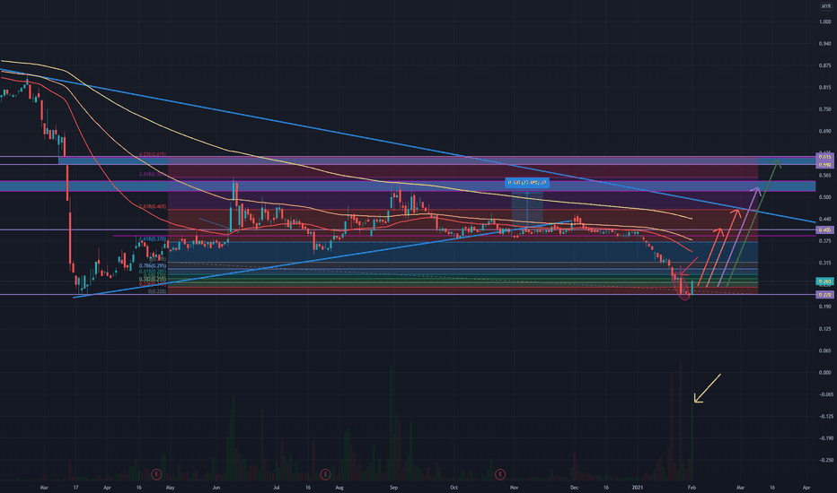Click the 0.440 price axis label

point(825,219)
